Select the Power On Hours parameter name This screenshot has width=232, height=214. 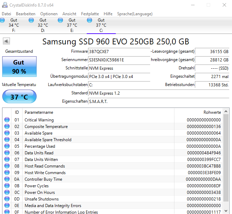coord(40,192)
